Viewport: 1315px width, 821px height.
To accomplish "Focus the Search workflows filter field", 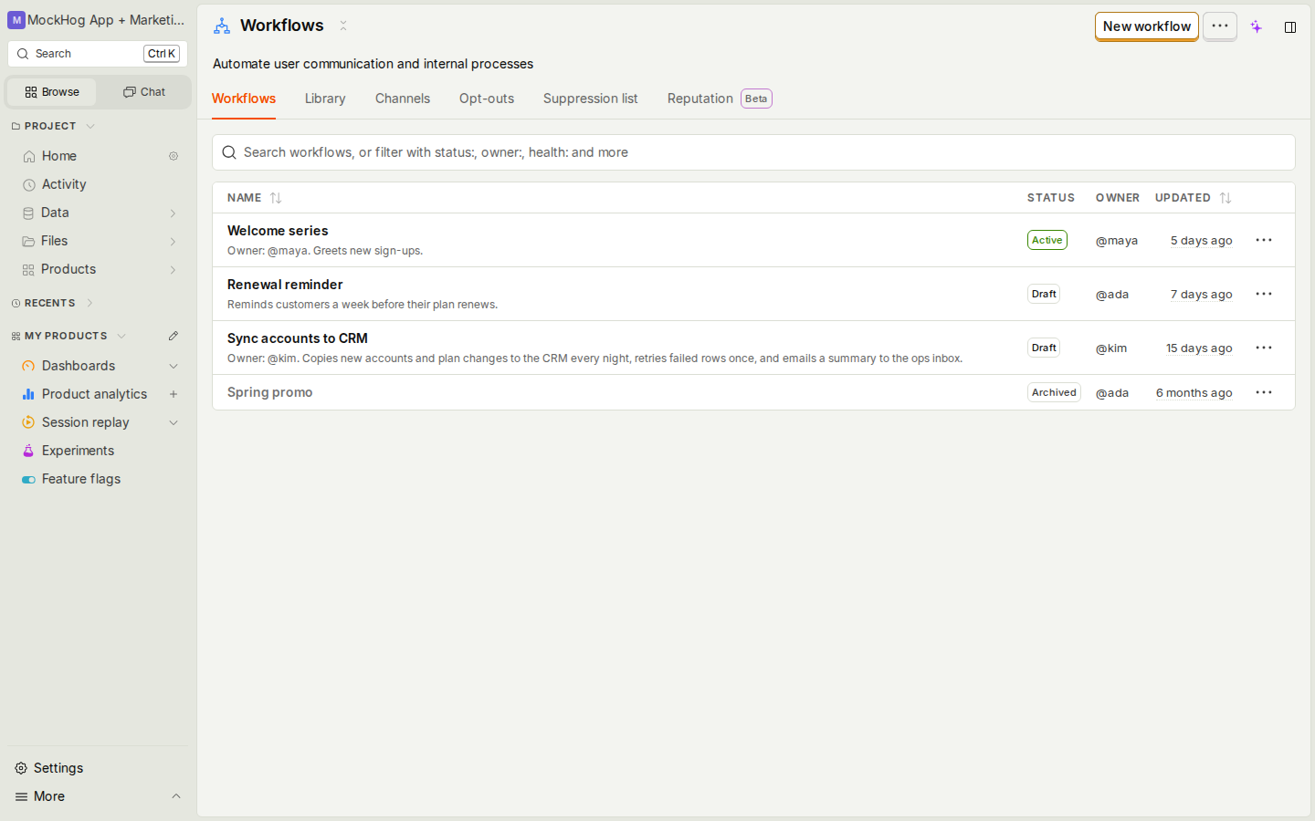I will (753, 152).
